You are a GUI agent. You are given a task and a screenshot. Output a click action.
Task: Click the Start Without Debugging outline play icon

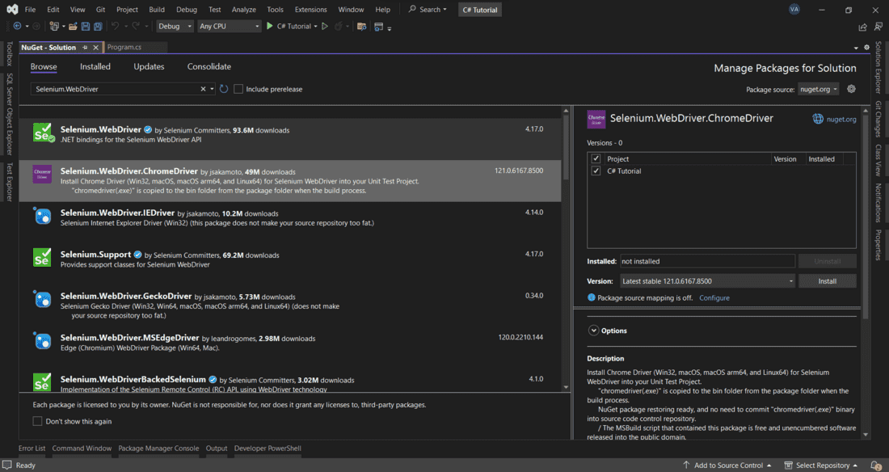pos(325,26)
